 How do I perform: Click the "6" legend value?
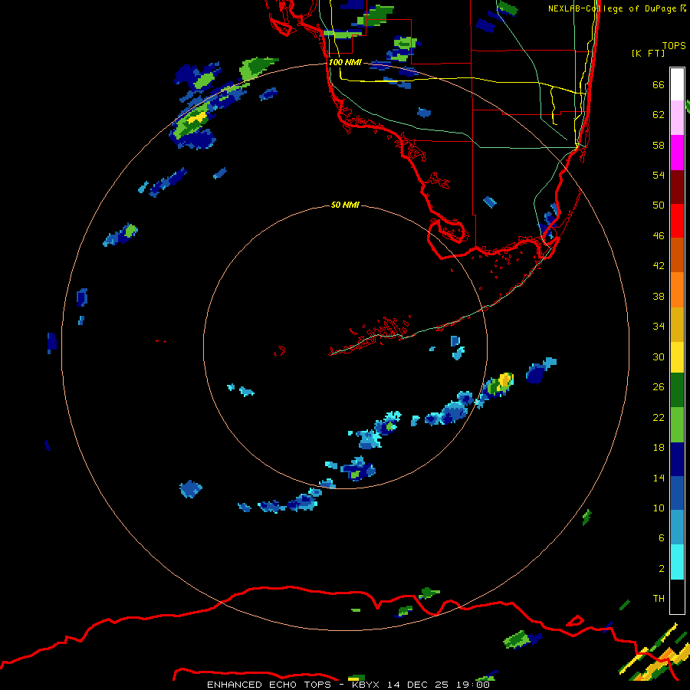662,538
